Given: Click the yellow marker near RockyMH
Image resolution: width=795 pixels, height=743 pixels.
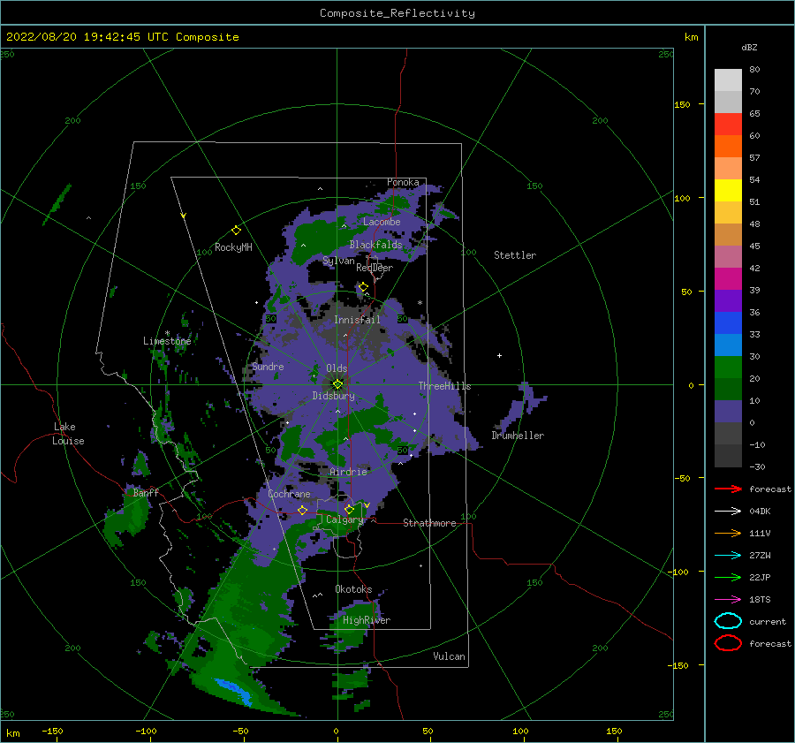Looking at the screenshot, I should click(x=236, y=231).
